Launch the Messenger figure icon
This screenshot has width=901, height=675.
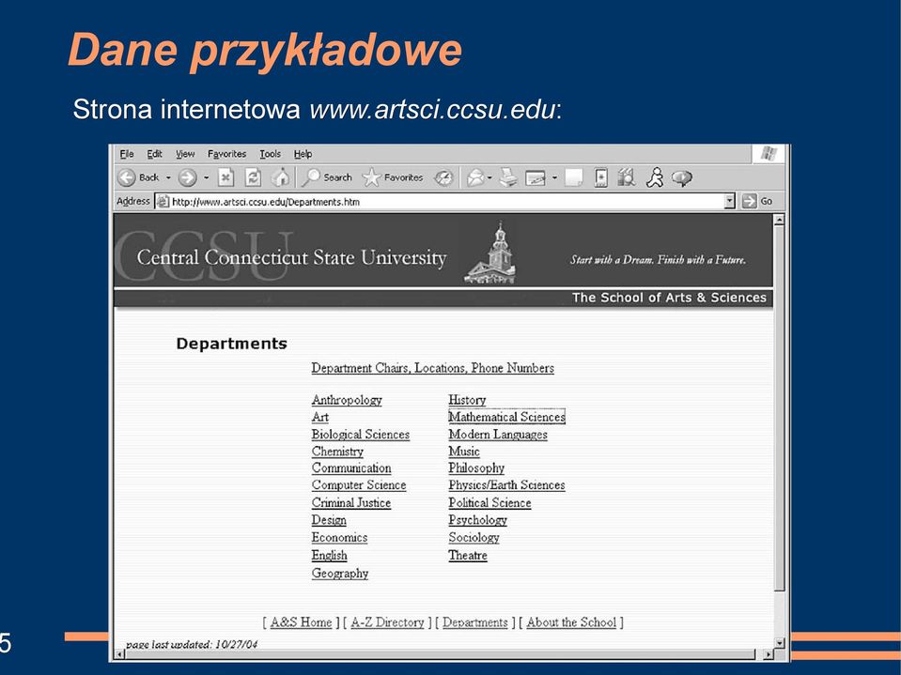655,178
